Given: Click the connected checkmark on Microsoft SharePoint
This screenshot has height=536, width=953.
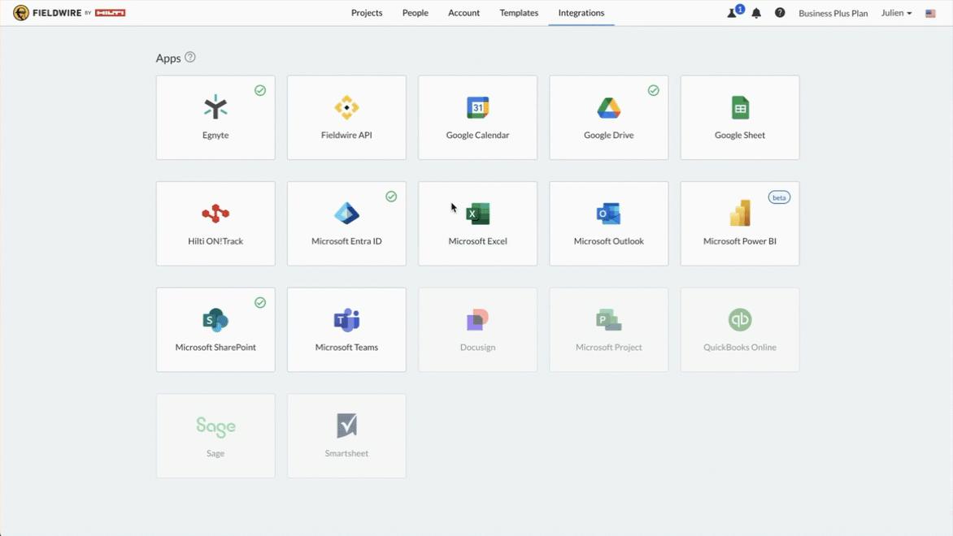Looking at the screenshot, I should 260,302.
